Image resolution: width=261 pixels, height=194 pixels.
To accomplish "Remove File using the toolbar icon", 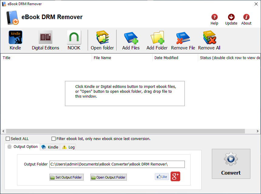I will click(183, 40).
